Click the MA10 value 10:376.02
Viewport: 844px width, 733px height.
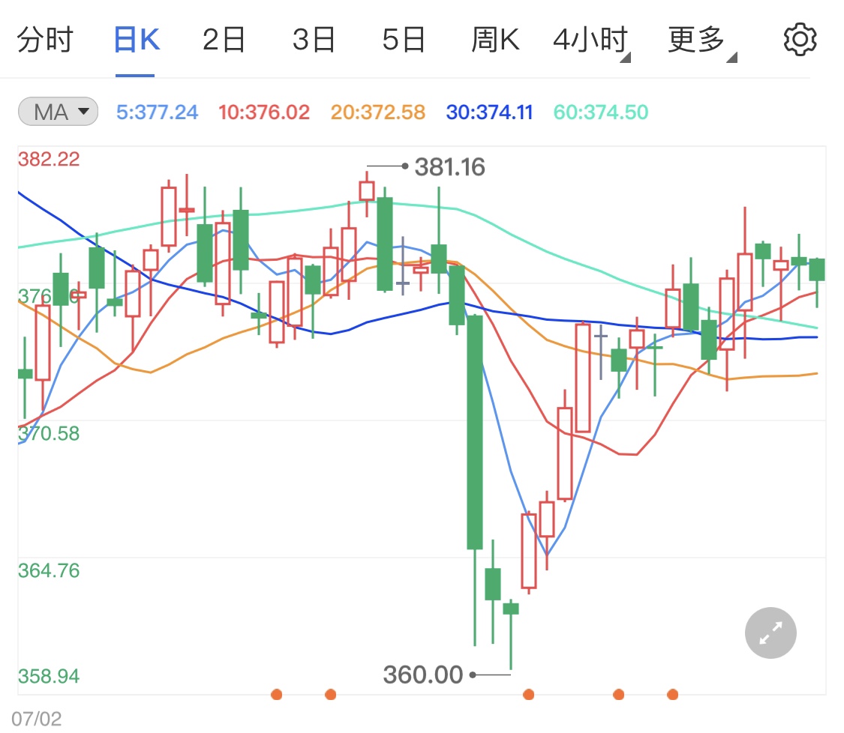(x=264, y=112)
